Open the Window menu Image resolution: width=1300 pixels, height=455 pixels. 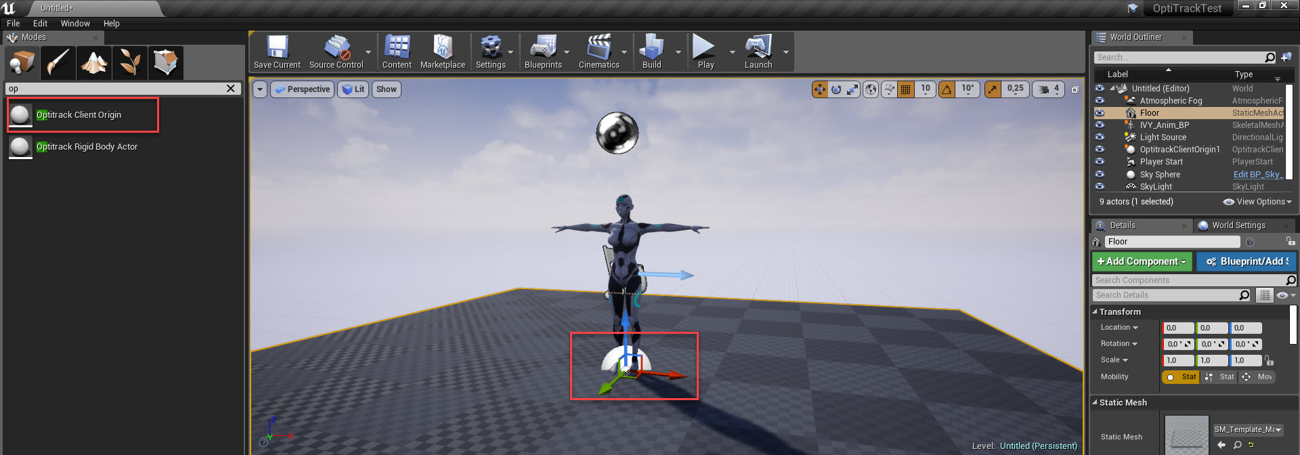75,24
